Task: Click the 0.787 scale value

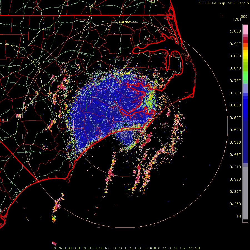Action: pyautogui.click(x=235, y=81)
